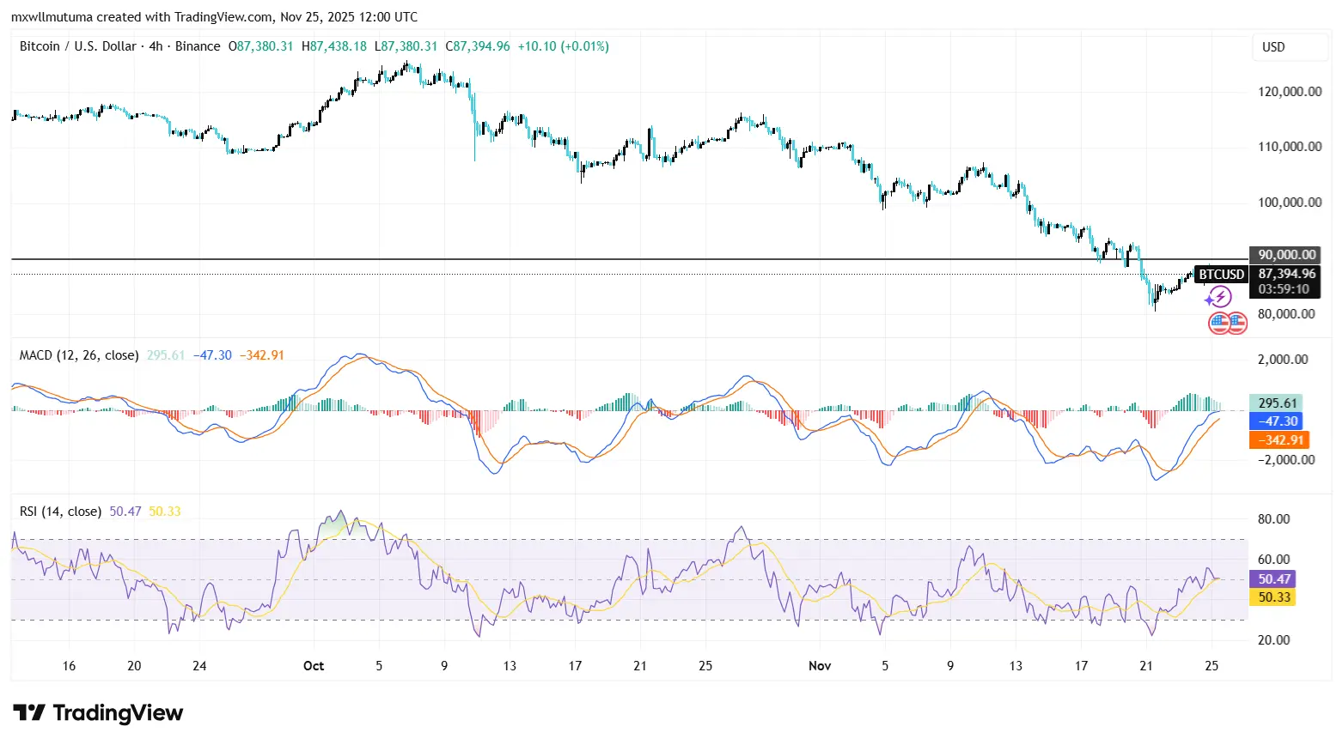Click the MACD 295.61 histogram value badge
Viewport: 1343px width, 745px height.
pyautogui.click(x=1276, y=403)
